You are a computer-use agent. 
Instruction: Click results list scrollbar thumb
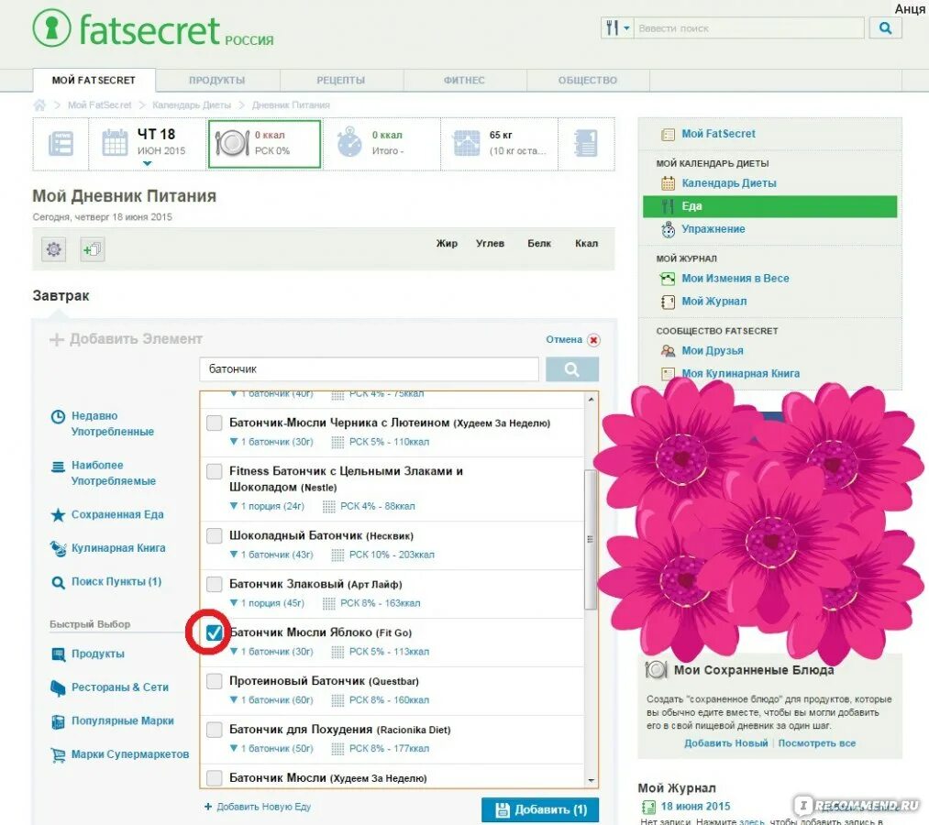point(591,540)
